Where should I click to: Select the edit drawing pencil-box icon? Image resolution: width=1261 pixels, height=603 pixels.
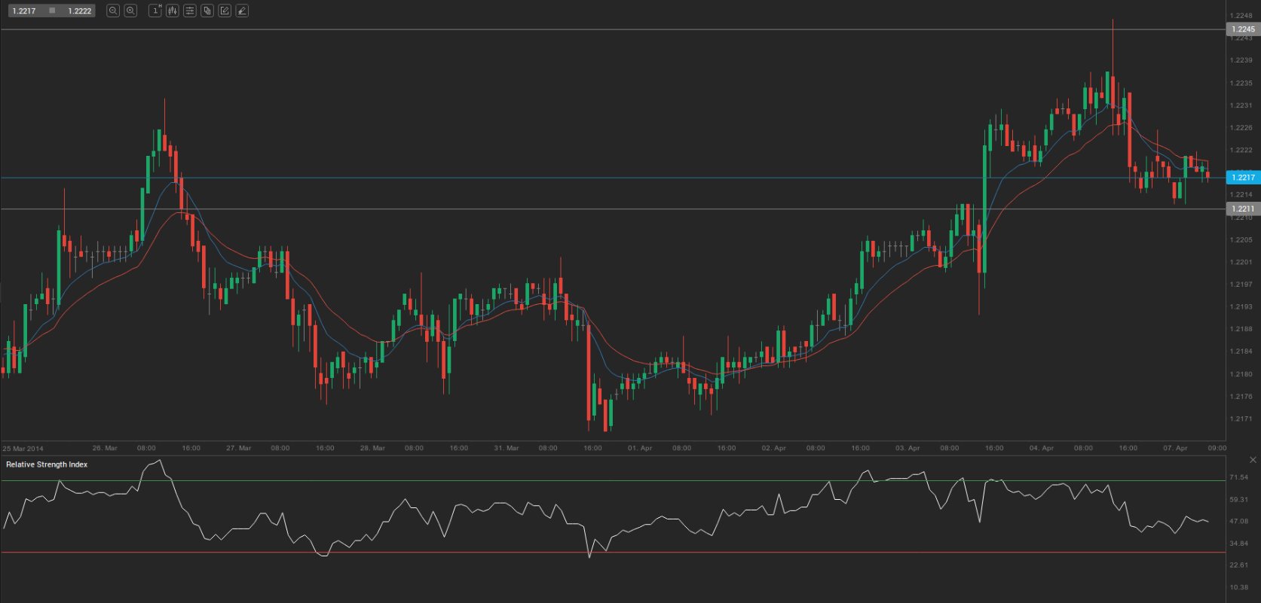pyautogui.click(x=225, y=11)
